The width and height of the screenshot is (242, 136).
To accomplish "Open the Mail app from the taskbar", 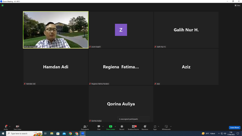I will click(64, 133).
